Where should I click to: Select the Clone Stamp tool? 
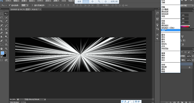pos(2,29)
